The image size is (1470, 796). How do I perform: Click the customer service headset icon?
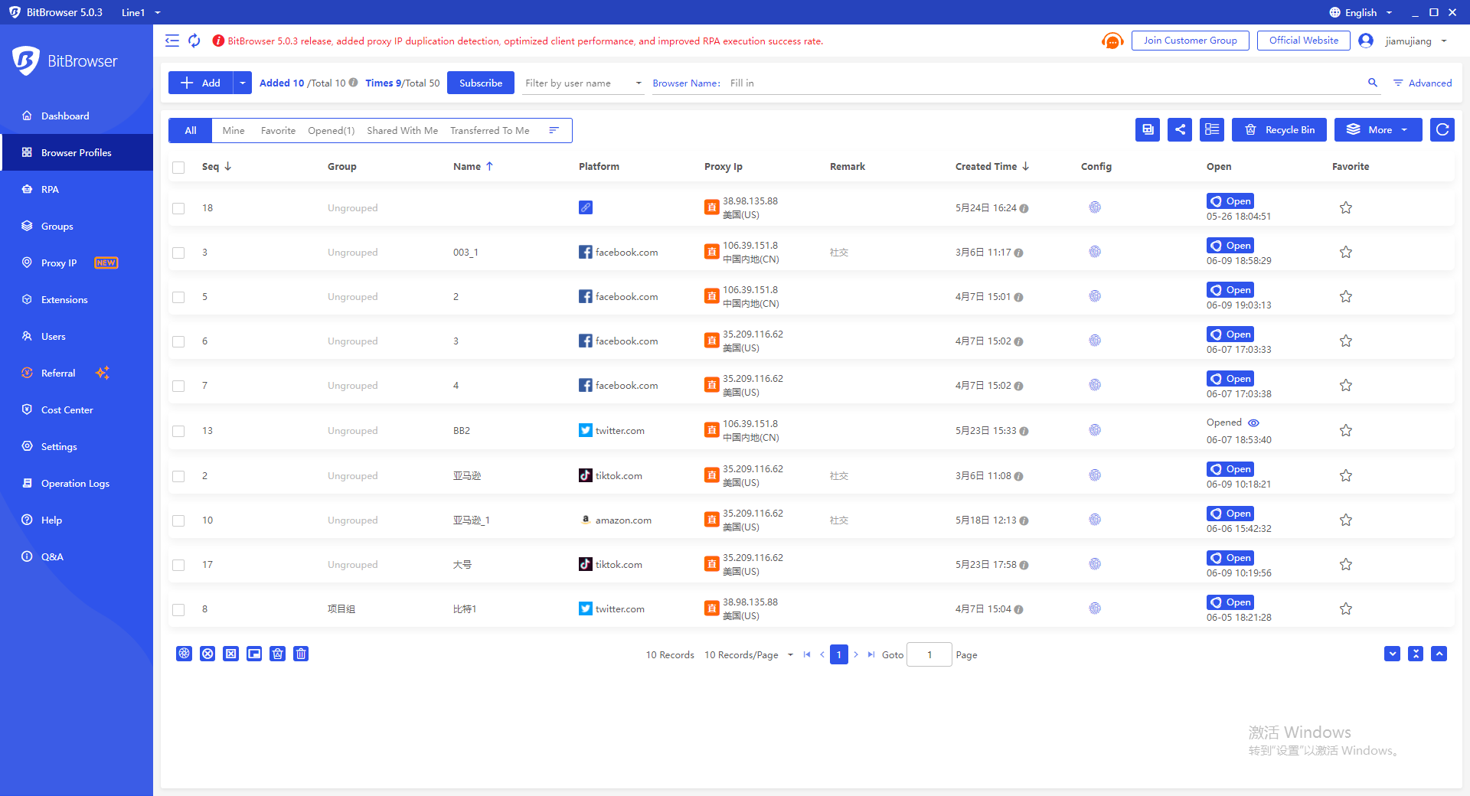[1112, 41]
